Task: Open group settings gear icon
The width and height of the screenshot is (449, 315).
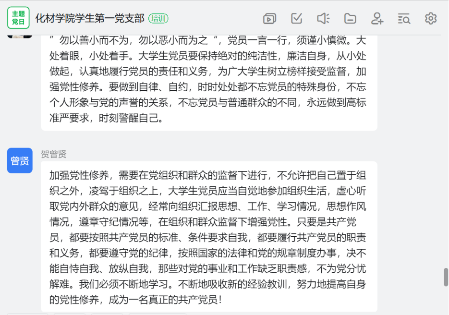Action: [431, 19]
